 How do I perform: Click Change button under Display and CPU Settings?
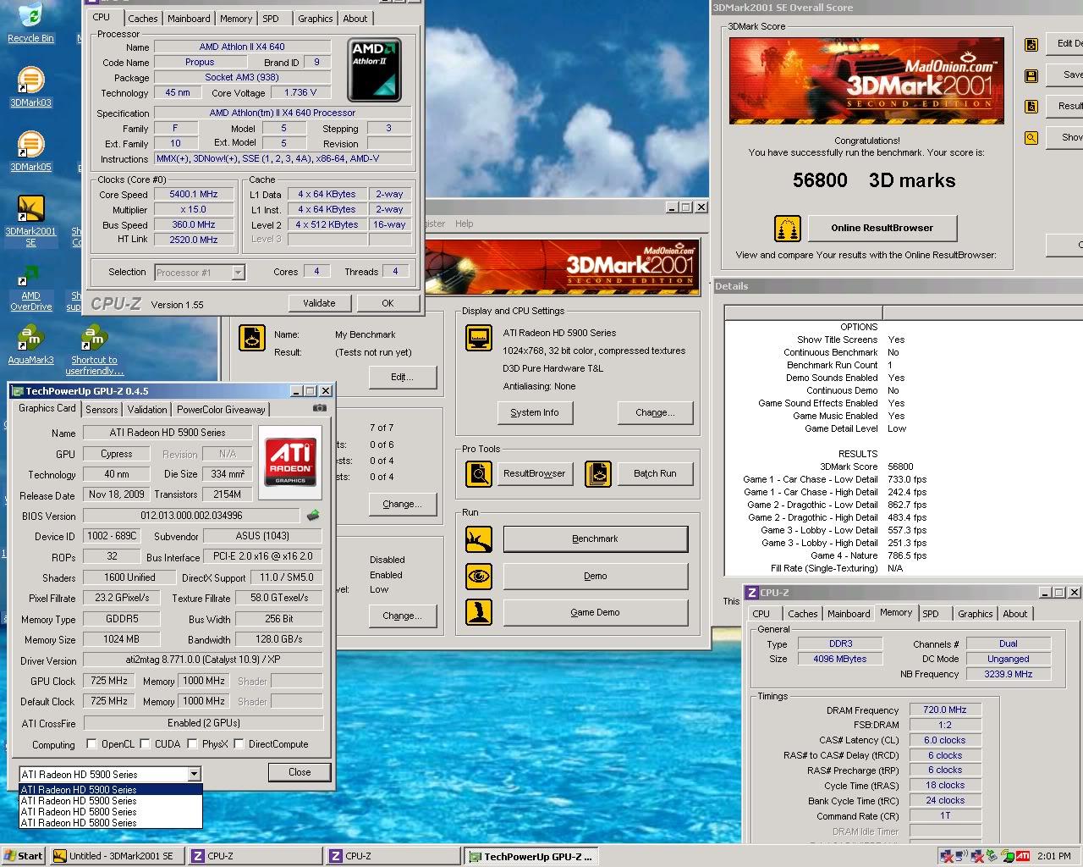click(x=655, y=412)
